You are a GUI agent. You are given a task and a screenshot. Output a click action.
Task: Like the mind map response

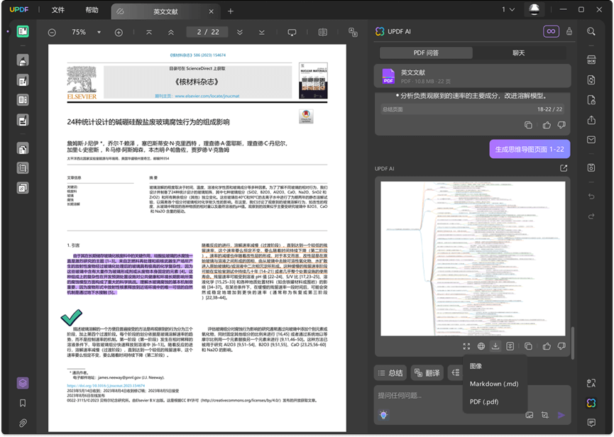[547, 346]
